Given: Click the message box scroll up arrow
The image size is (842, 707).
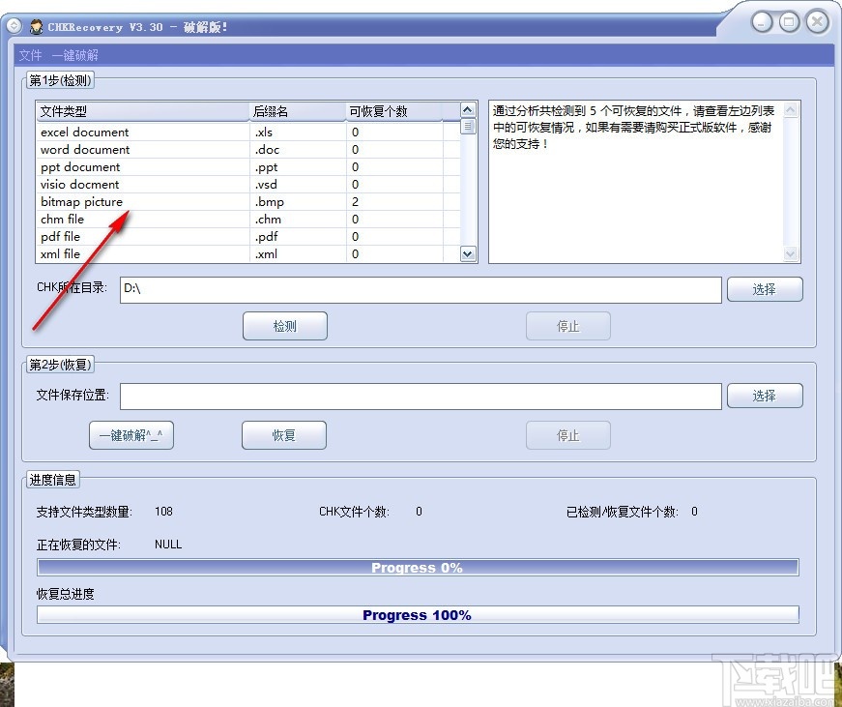Looking at the screenshot, I should click(791, 110).
